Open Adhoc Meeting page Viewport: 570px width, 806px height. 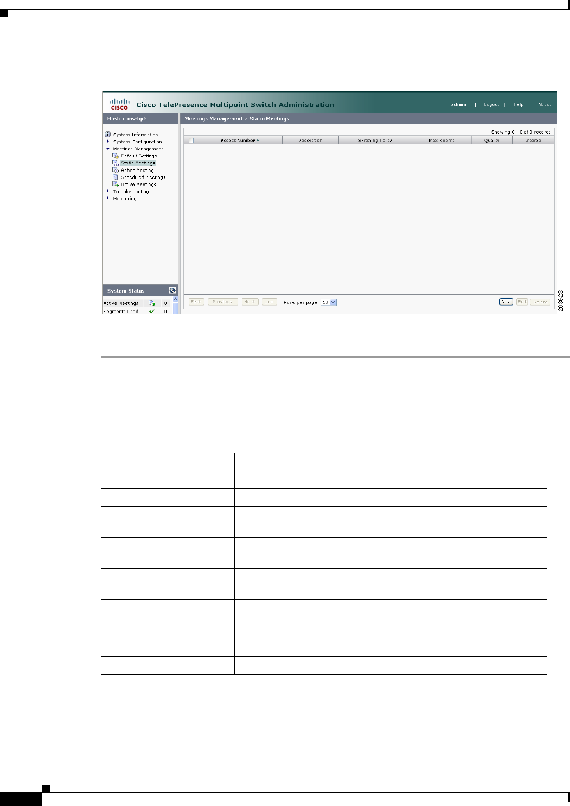pyautogui.click(x=137, y=170)
